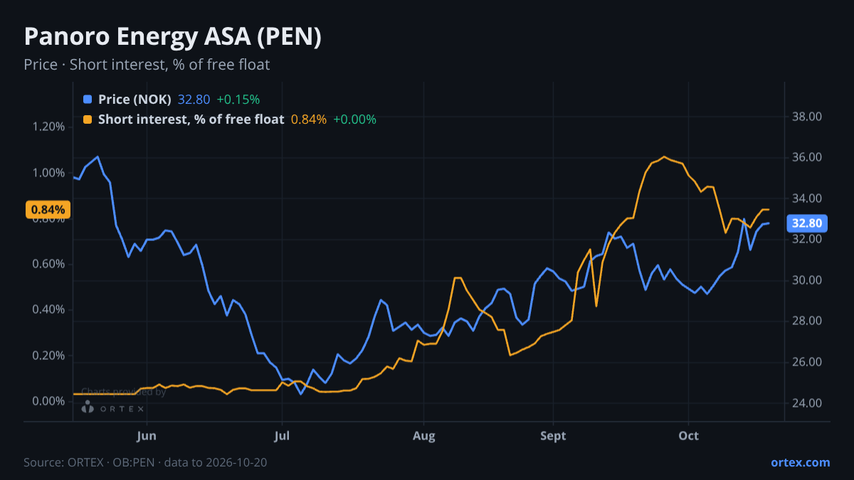Click the source line 'Source: ORTEX · OB:PEN · data to 2026-10-20'
The width and height of the screenshot is (854, 480).
click(145, 462)
